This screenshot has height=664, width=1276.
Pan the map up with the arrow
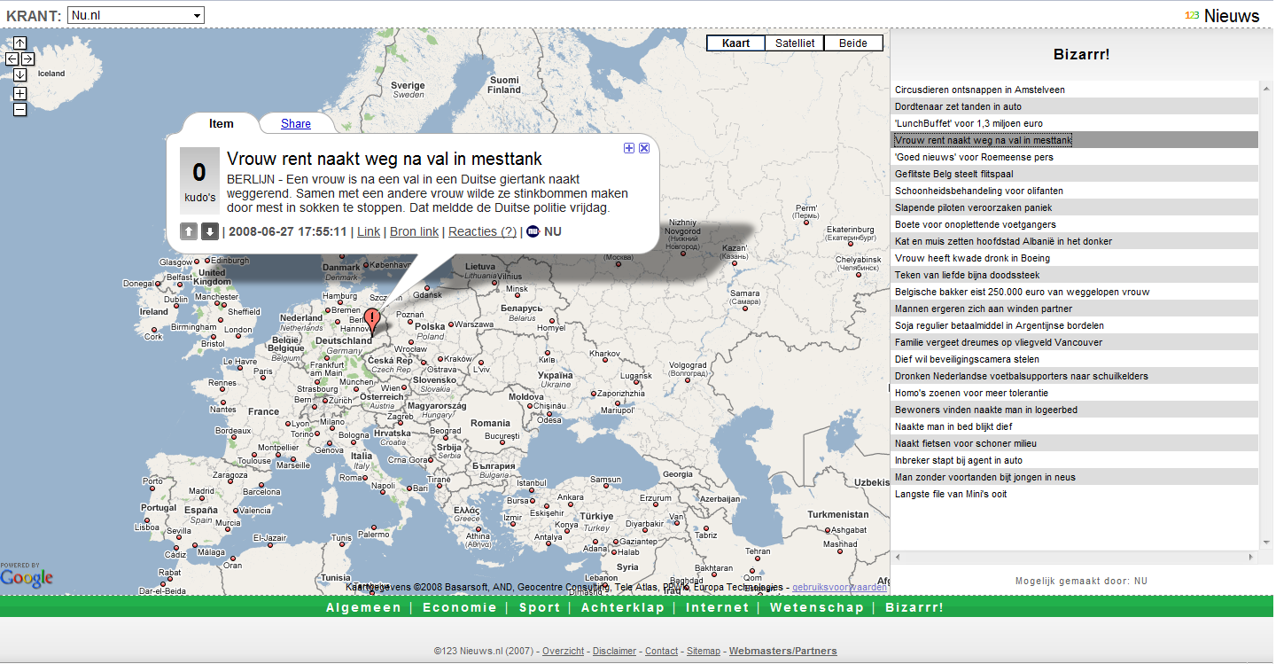pos(20,43)
